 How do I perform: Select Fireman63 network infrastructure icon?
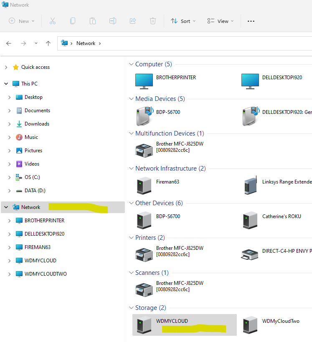(x=144, y=186)
